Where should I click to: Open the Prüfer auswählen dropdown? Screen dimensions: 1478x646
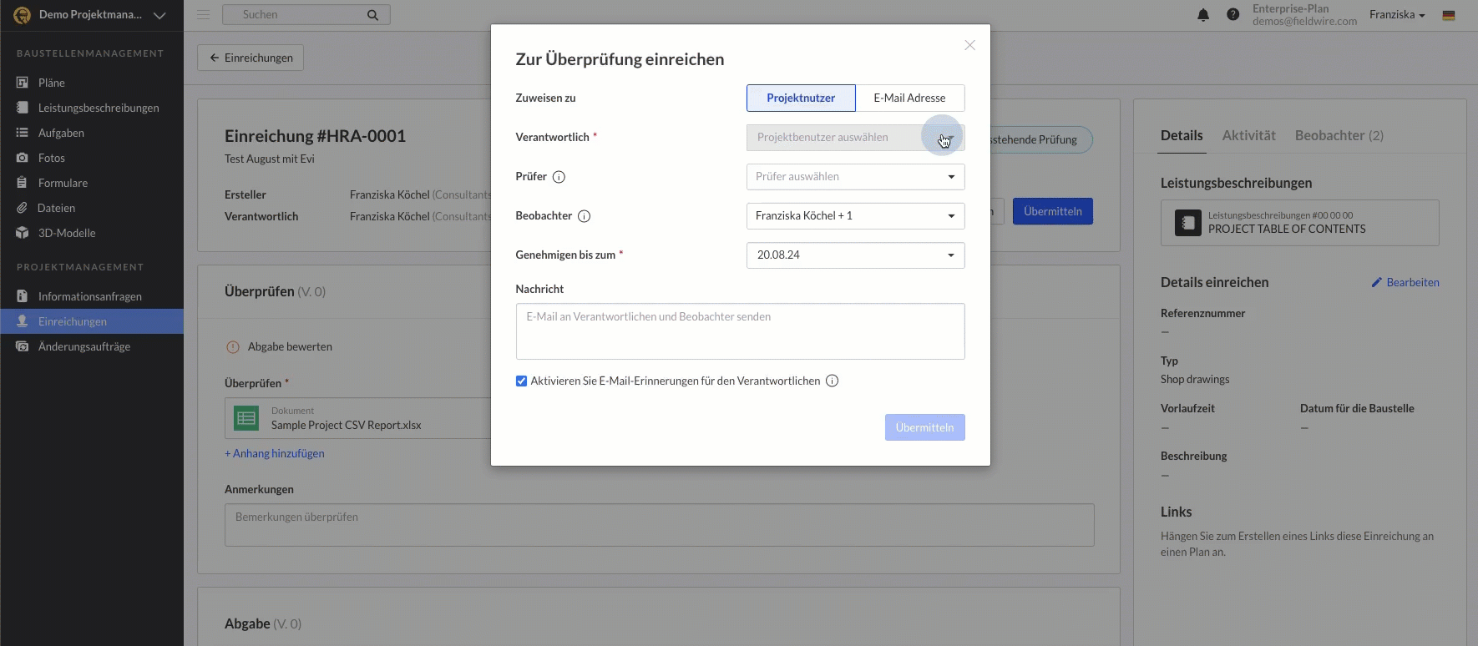pos(855,177)
